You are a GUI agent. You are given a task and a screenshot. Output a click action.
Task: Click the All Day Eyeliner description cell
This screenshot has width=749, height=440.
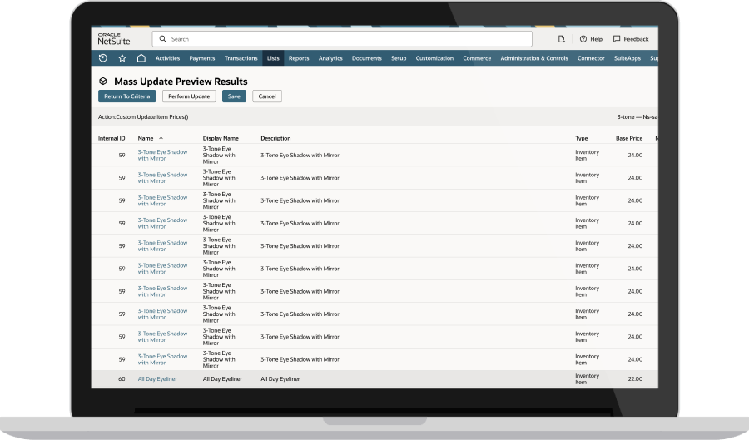280,379
